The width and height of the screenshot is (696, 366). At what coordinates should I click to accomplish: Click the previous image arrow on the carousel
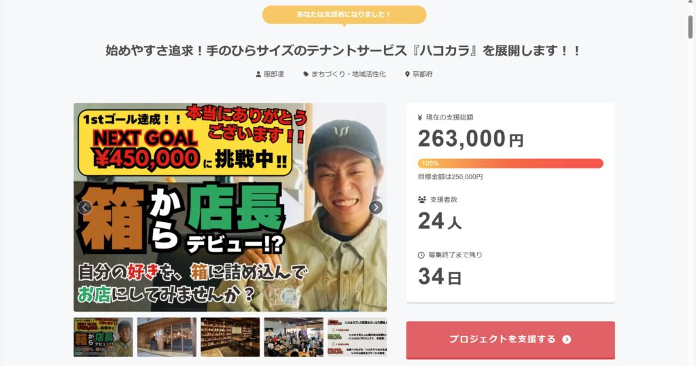[84, 207]
